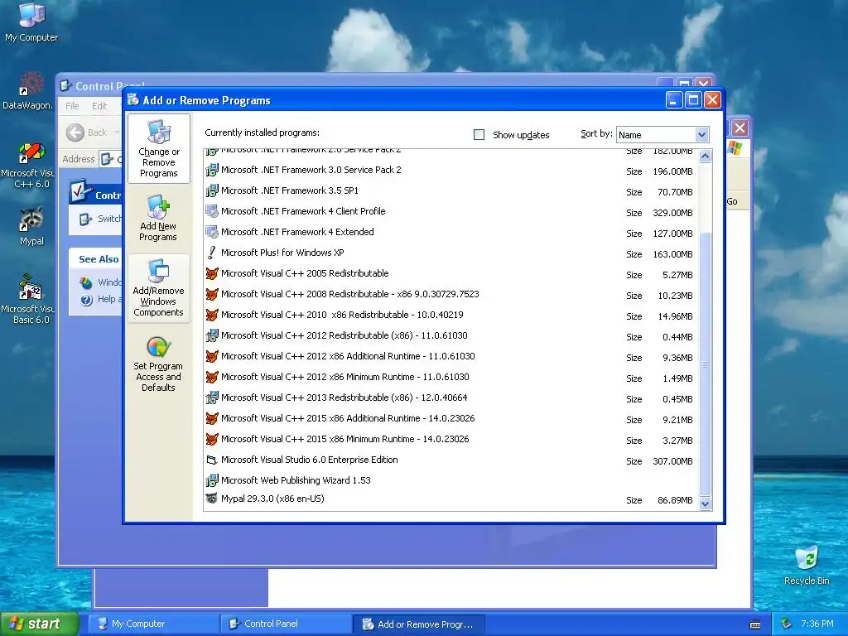The image size is (848, 636).
Task: Click scrollbar up arrow in programs list
Action: [705, 157]
